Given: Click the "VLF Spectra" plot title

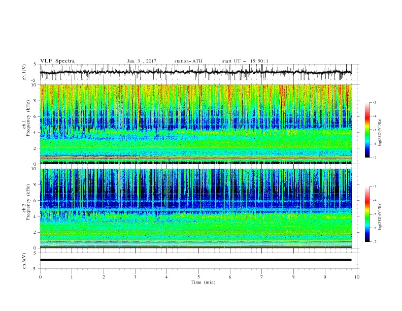Looking at the screenshot, I should [x=57, y=61].
